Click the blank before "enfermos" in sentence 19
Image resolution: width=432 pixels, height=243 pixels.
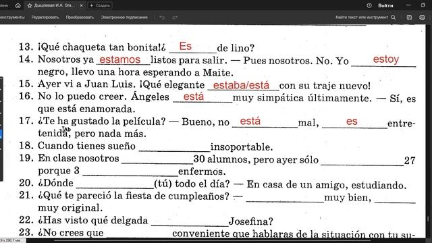pos(130,173)
